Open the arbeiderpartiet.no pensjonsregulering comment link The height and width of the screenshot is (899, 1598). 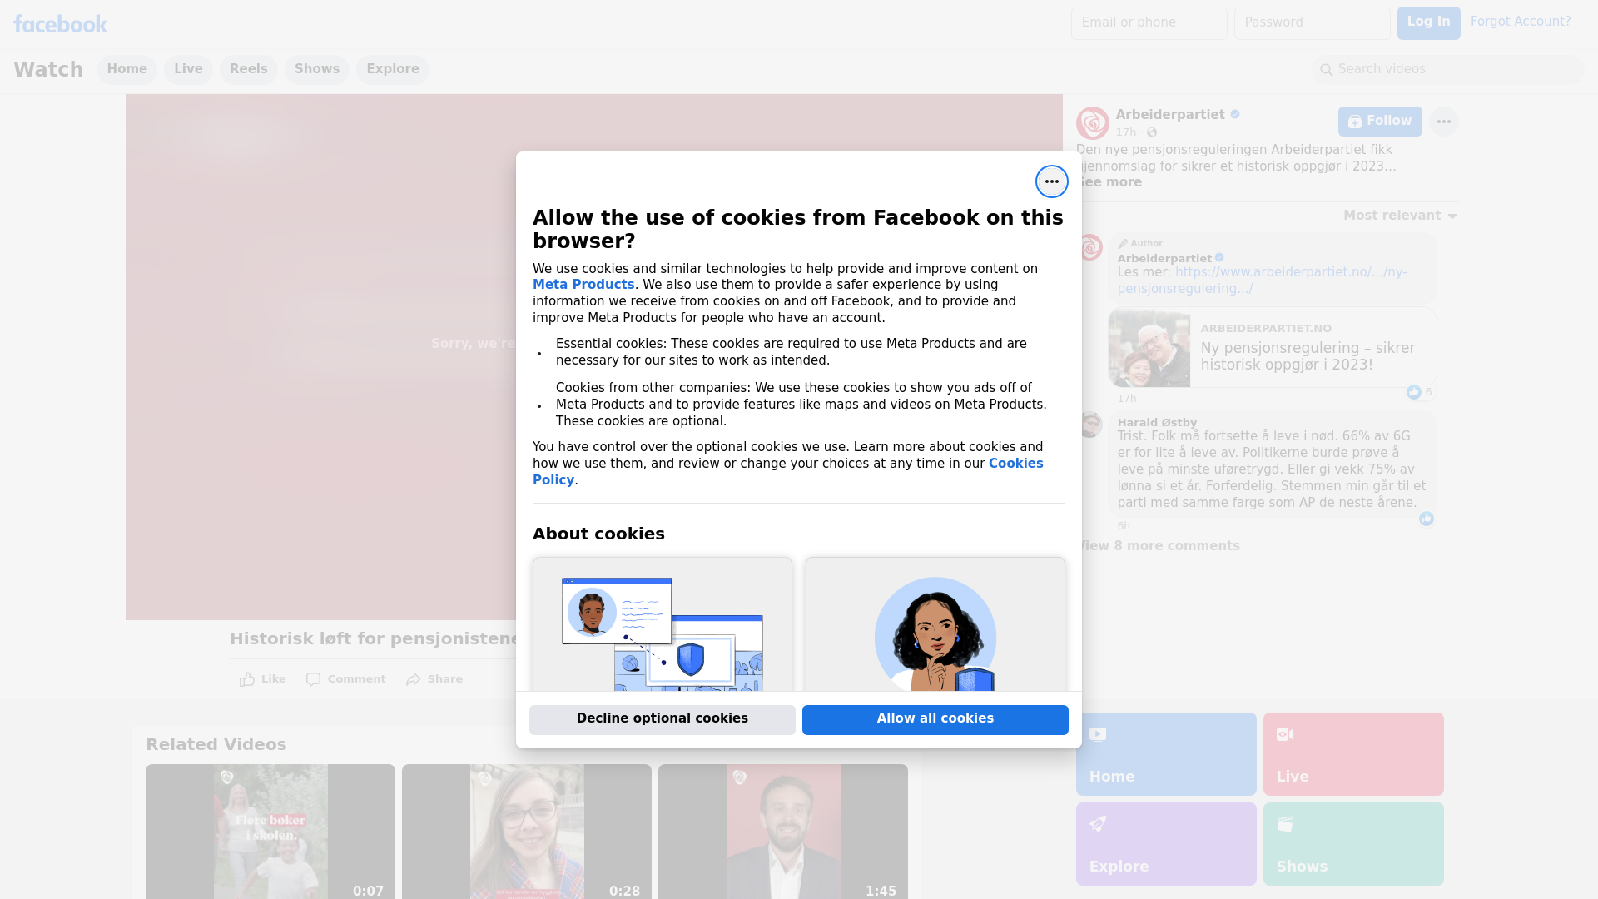click(1263, 281)
